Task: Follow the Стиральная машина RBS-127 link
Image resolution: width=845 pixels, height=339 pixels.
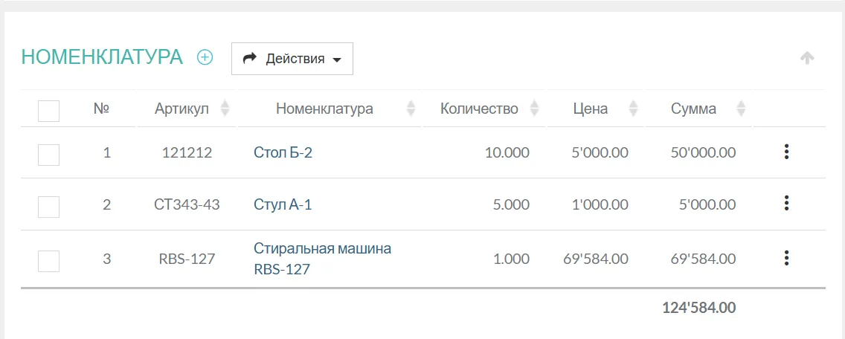Action: (x=322, y=259)
